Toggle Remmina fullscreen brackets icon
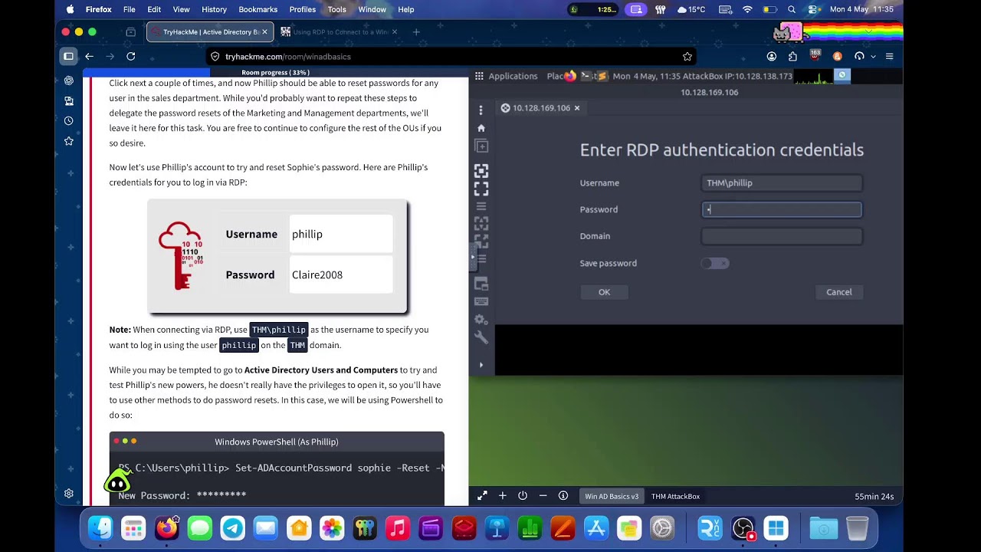Image resolution: width=981 pixels, height=552 pixels. (x=481, y=188)
